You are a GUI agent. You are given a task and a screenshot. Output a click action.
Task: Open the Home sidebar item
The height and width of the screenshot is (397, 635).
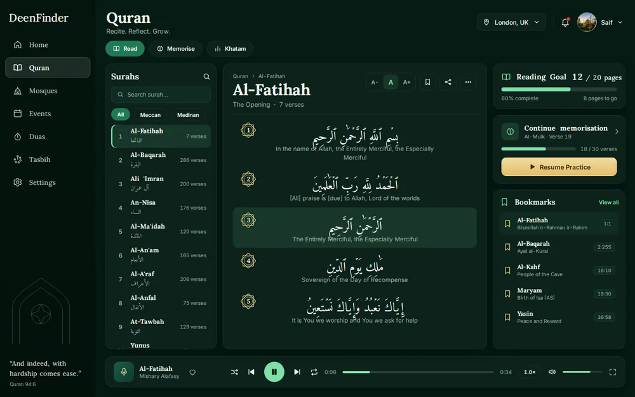48,44
